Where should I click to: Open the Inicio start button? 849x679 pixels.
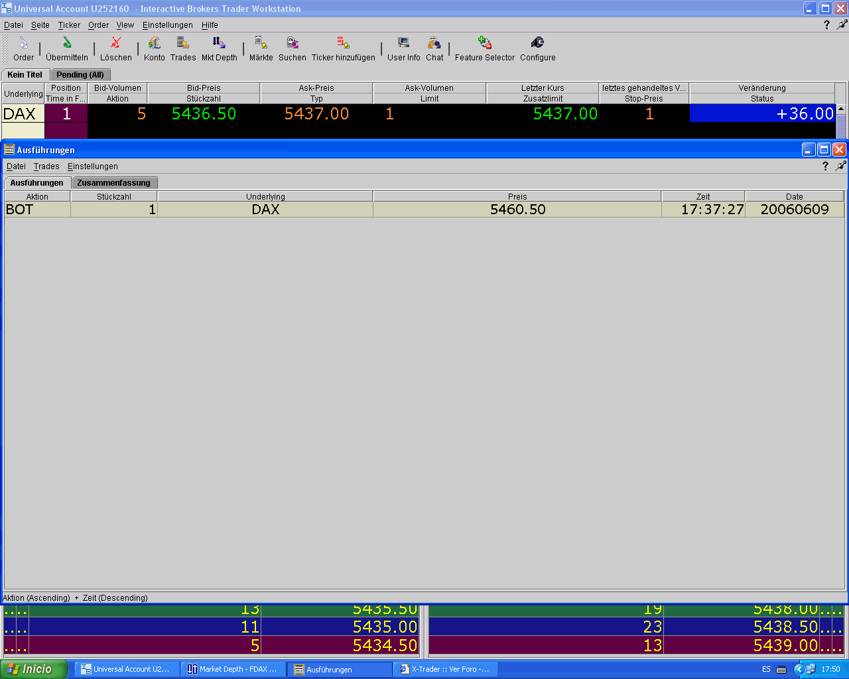point(33,669)
